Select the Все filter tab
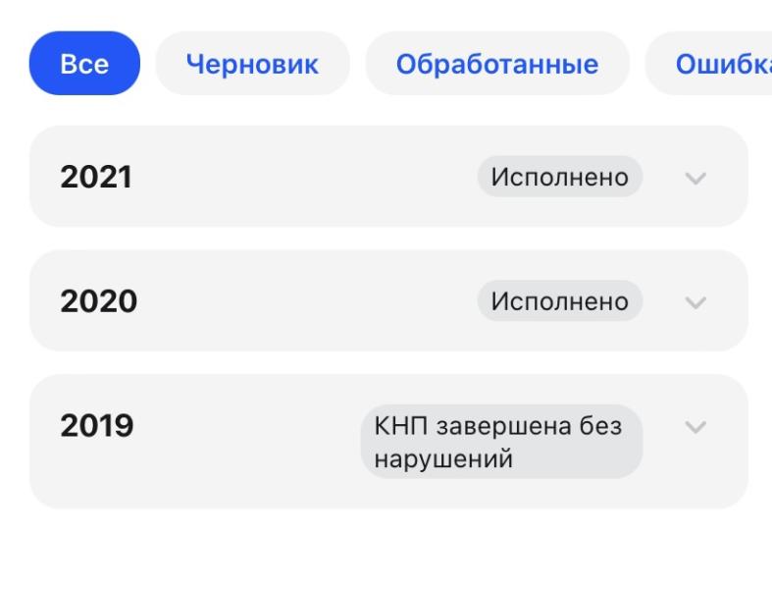 [x=84, y=64]
